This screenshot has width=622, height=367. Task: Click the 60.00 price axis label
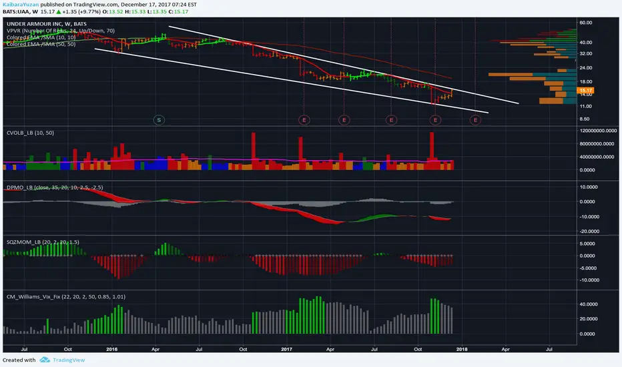click(585, 23)
